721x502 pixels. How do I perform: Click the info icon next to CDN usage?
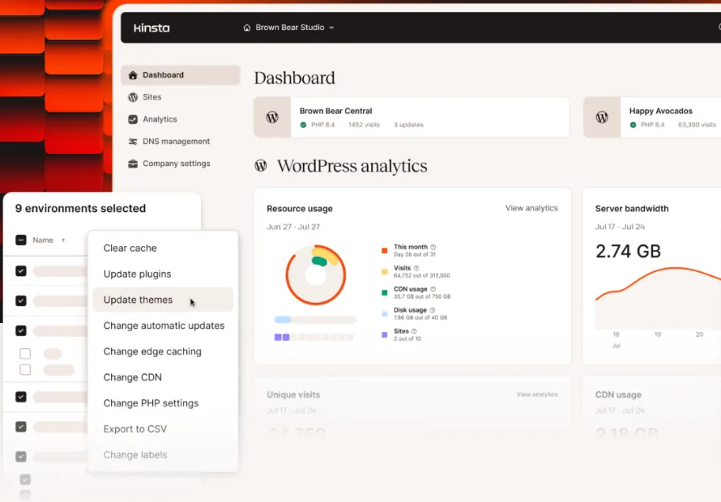tap(433, 289)
